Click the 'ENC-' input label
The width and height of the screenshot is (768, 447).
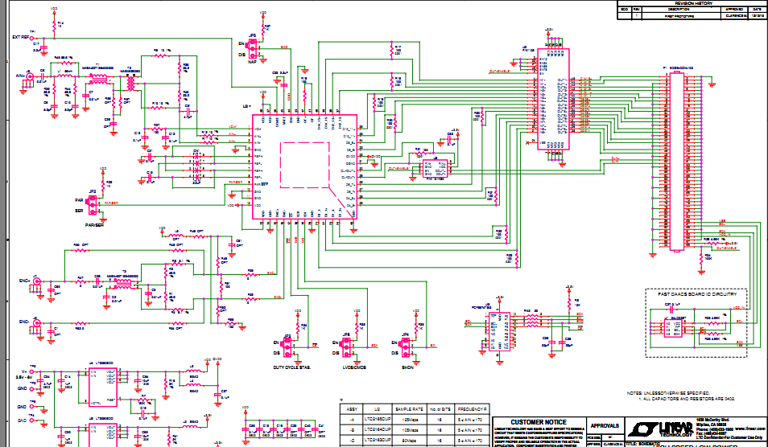[24, 322]
